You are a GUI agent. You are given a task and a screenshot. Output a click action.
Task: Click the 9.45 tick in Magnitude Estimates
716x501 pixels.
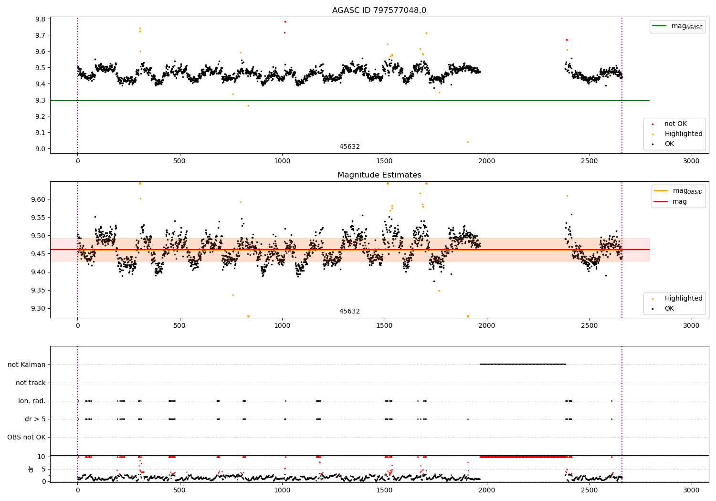pos(39,254)
